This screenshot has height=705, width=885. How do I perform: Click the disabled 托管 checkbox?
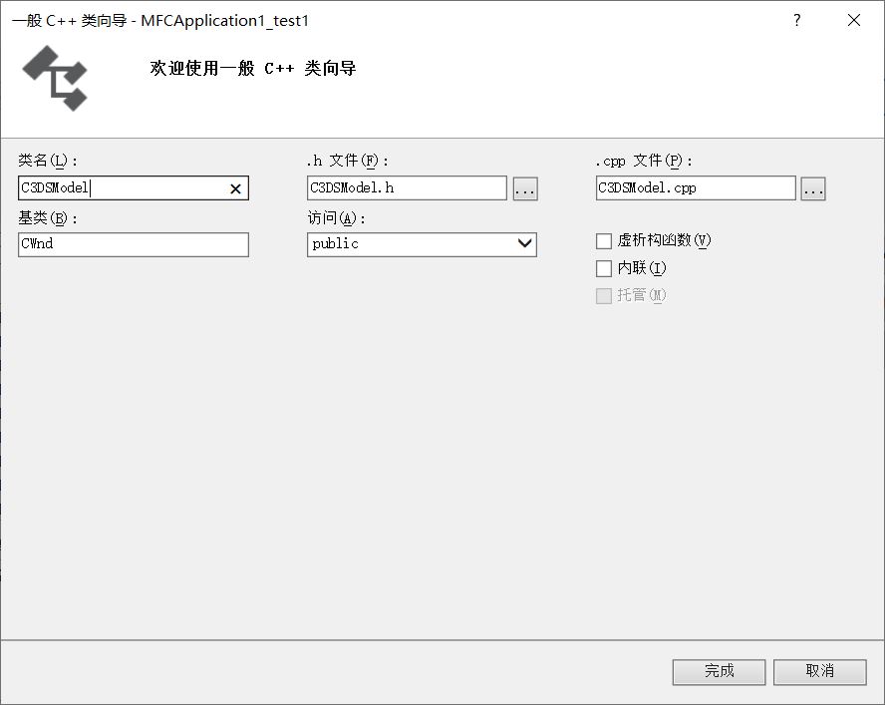click(604, 295)
